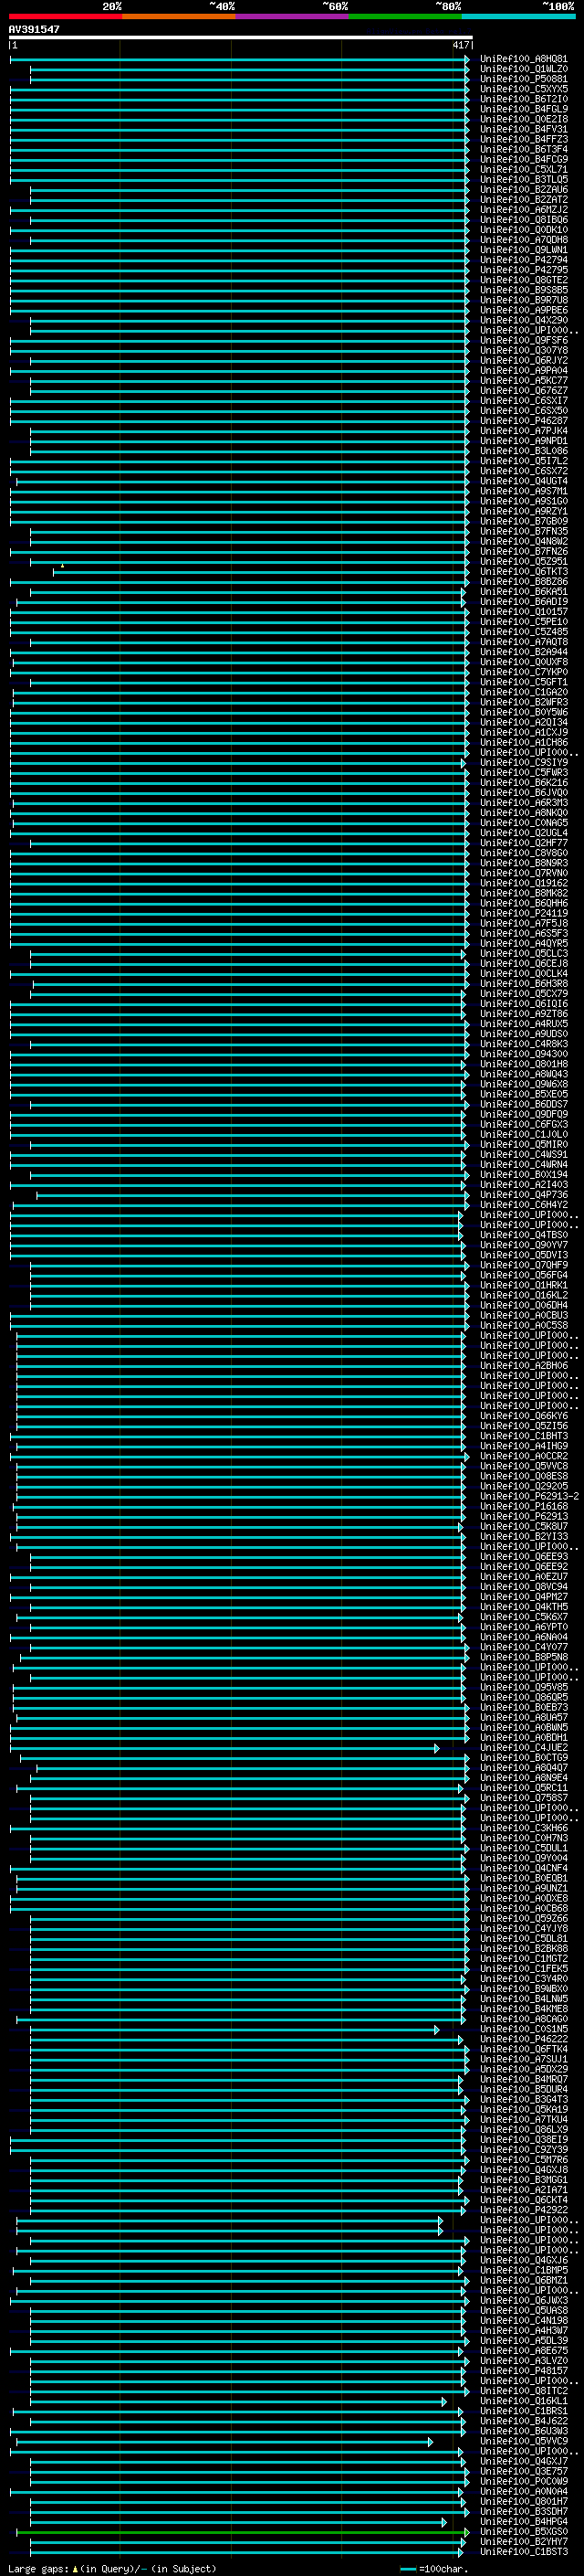Select label UniRef100_Q94300
Image resolution: width=584 pixels, height=2576 pixels.
coord(523,1054)
